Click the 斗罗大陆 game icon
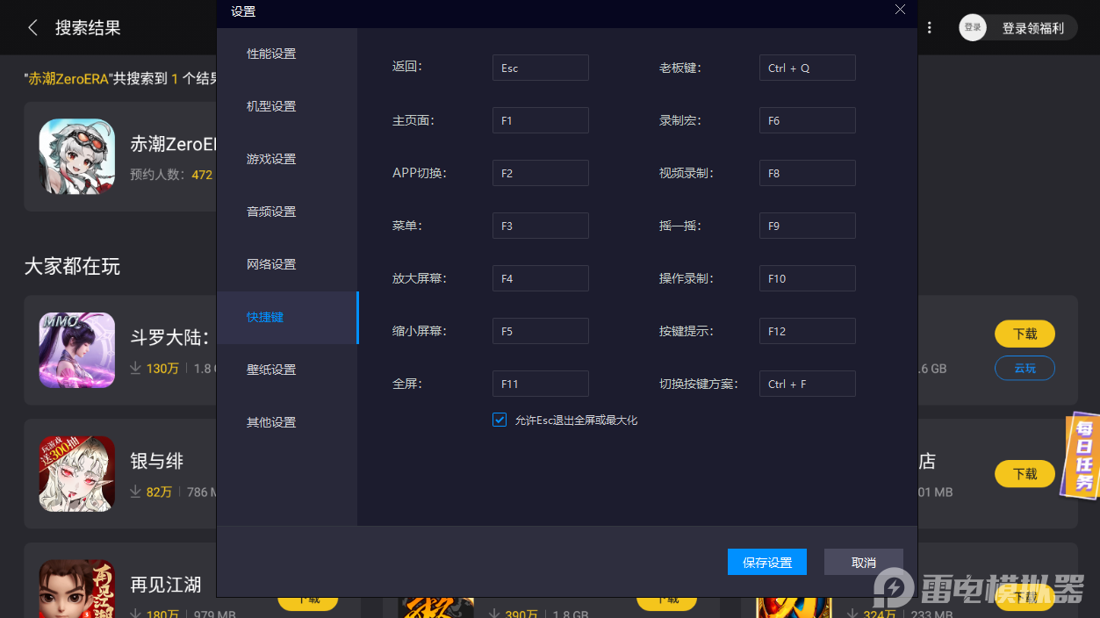1100x618 pixels. coord(76,349)
